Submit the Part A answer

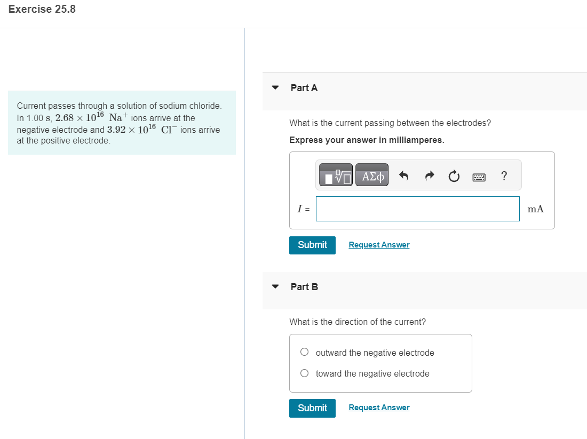[312, 245]
